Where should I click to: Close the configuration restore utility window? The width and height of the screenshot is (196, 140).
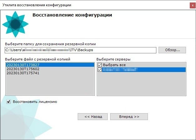[191, 5]
